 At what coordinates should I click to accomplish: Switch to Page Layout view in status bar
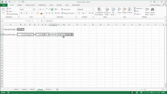pyautogui.click(x=137, y=92)
